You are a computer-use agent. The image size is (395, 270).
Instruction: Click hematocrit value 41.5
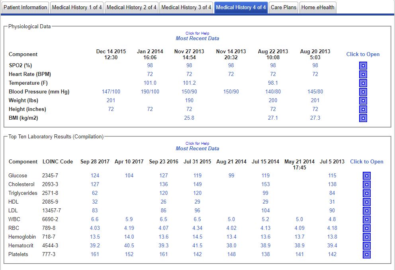point(197,245)
